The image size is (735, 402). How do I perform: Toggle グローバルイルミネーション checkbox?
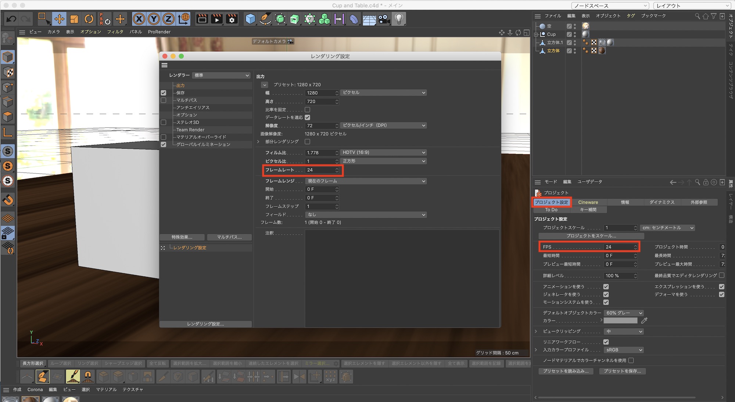[x=164, y=145]
